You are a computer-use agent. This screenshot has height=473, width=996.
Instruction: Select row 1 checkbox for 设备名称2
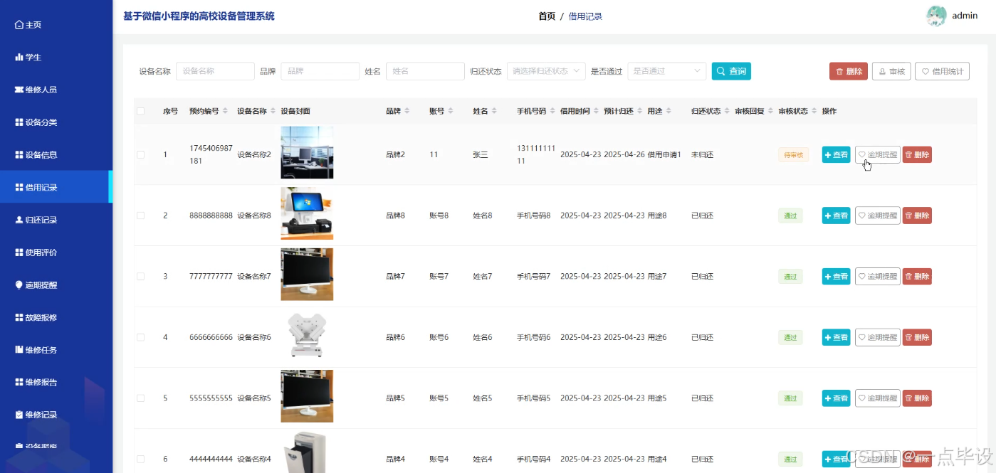(x=140, y=154)
